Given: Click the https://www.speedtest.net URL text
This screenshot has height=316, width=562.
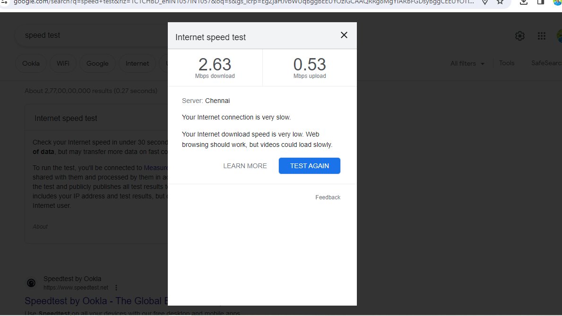Looking at the screenshot, I should pyautogui.click(x=76, y=287).
